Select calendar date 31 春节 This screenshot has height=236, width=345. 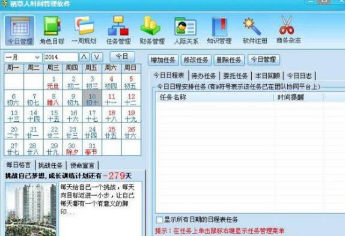(x=92, y=148)
